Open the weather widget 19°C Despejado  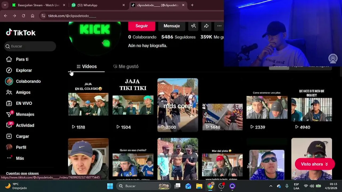tap(17, 186)
